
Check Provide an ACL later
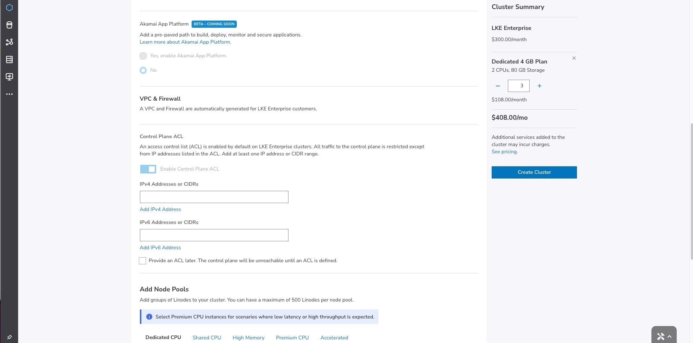142,260
